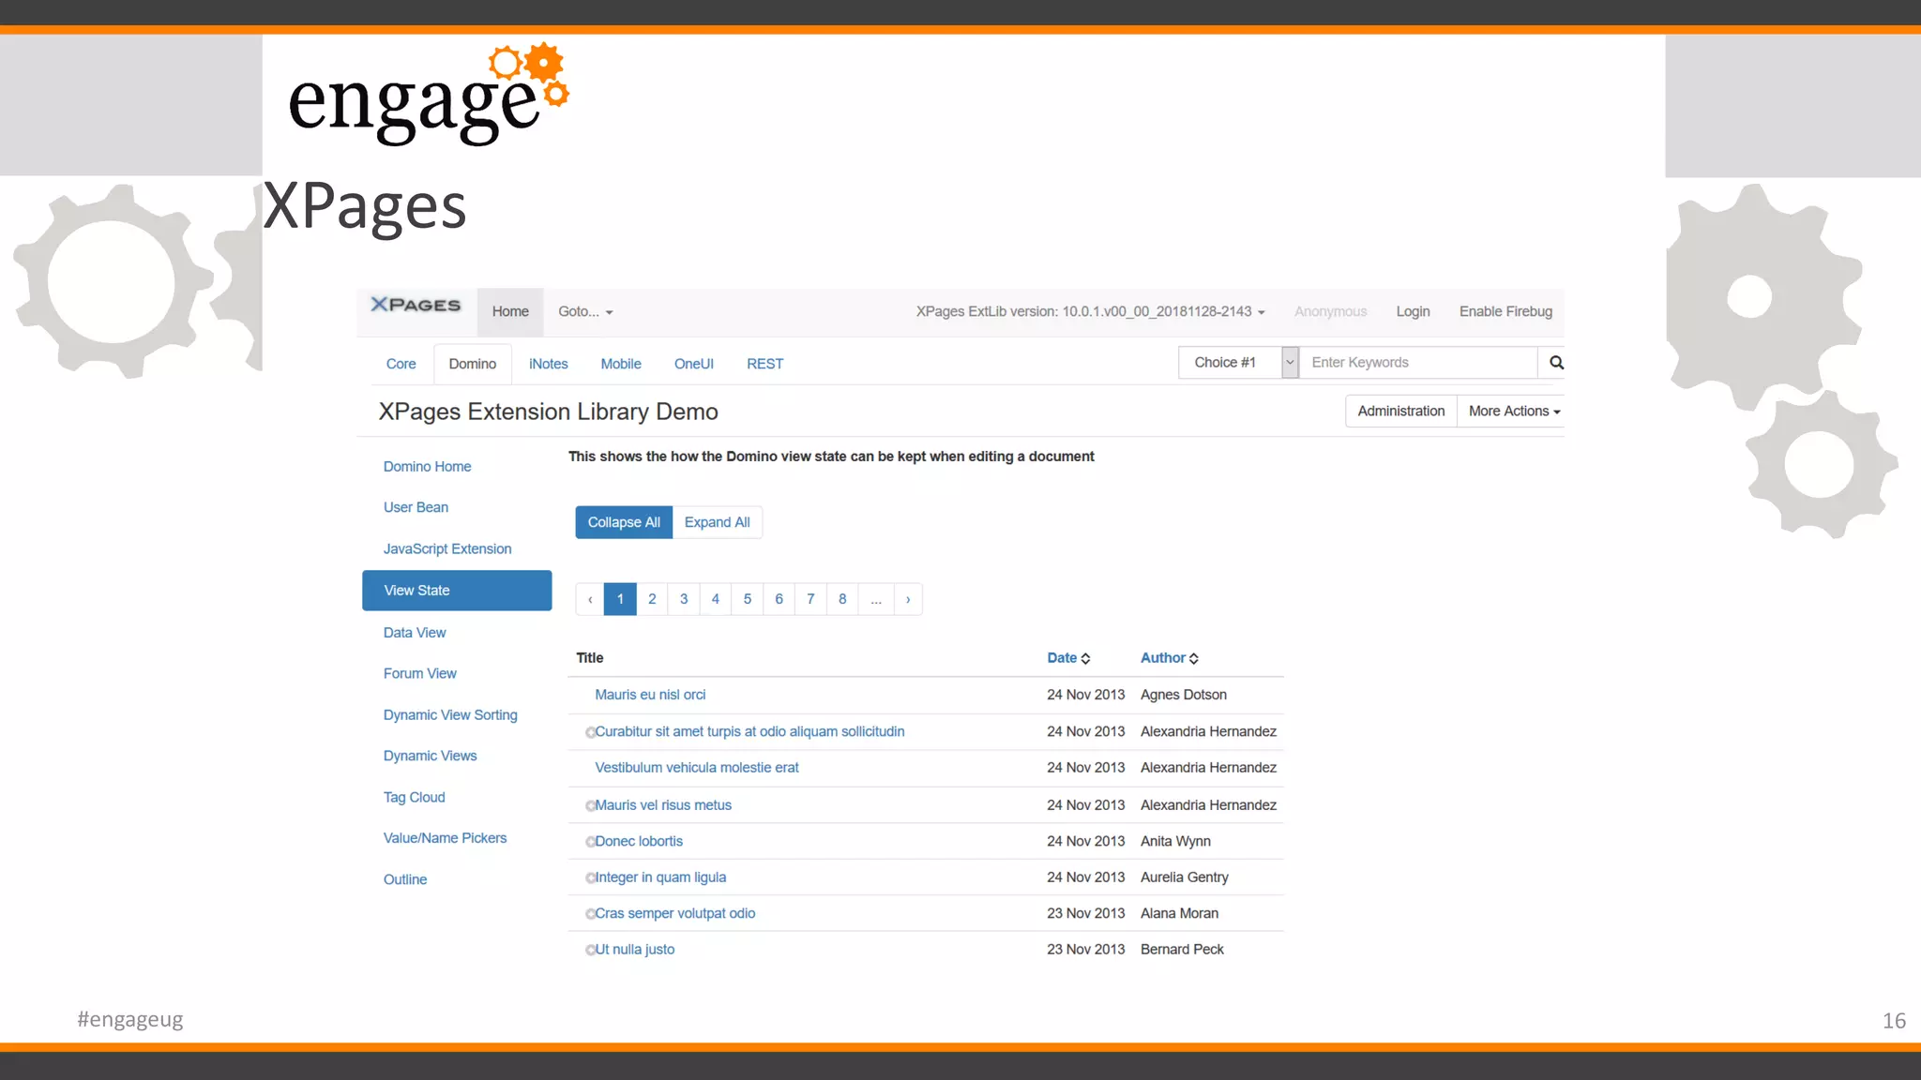Click the Anonymous user label

(1330, 312)
